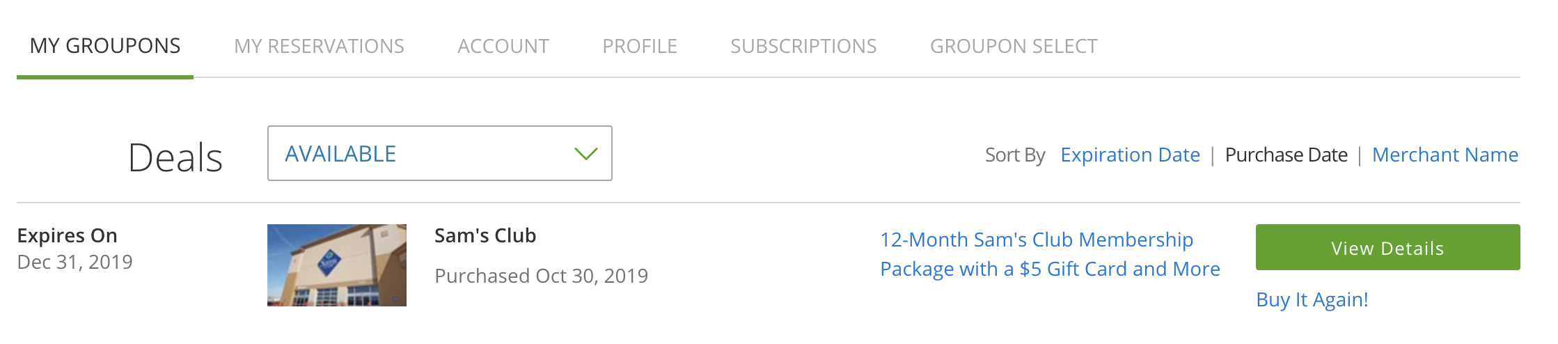Image resolution: width=1558 pixels, height=344 pixels.
Task: Click the Dec 31, 2019 expiration date
Action: pos(74,263)
